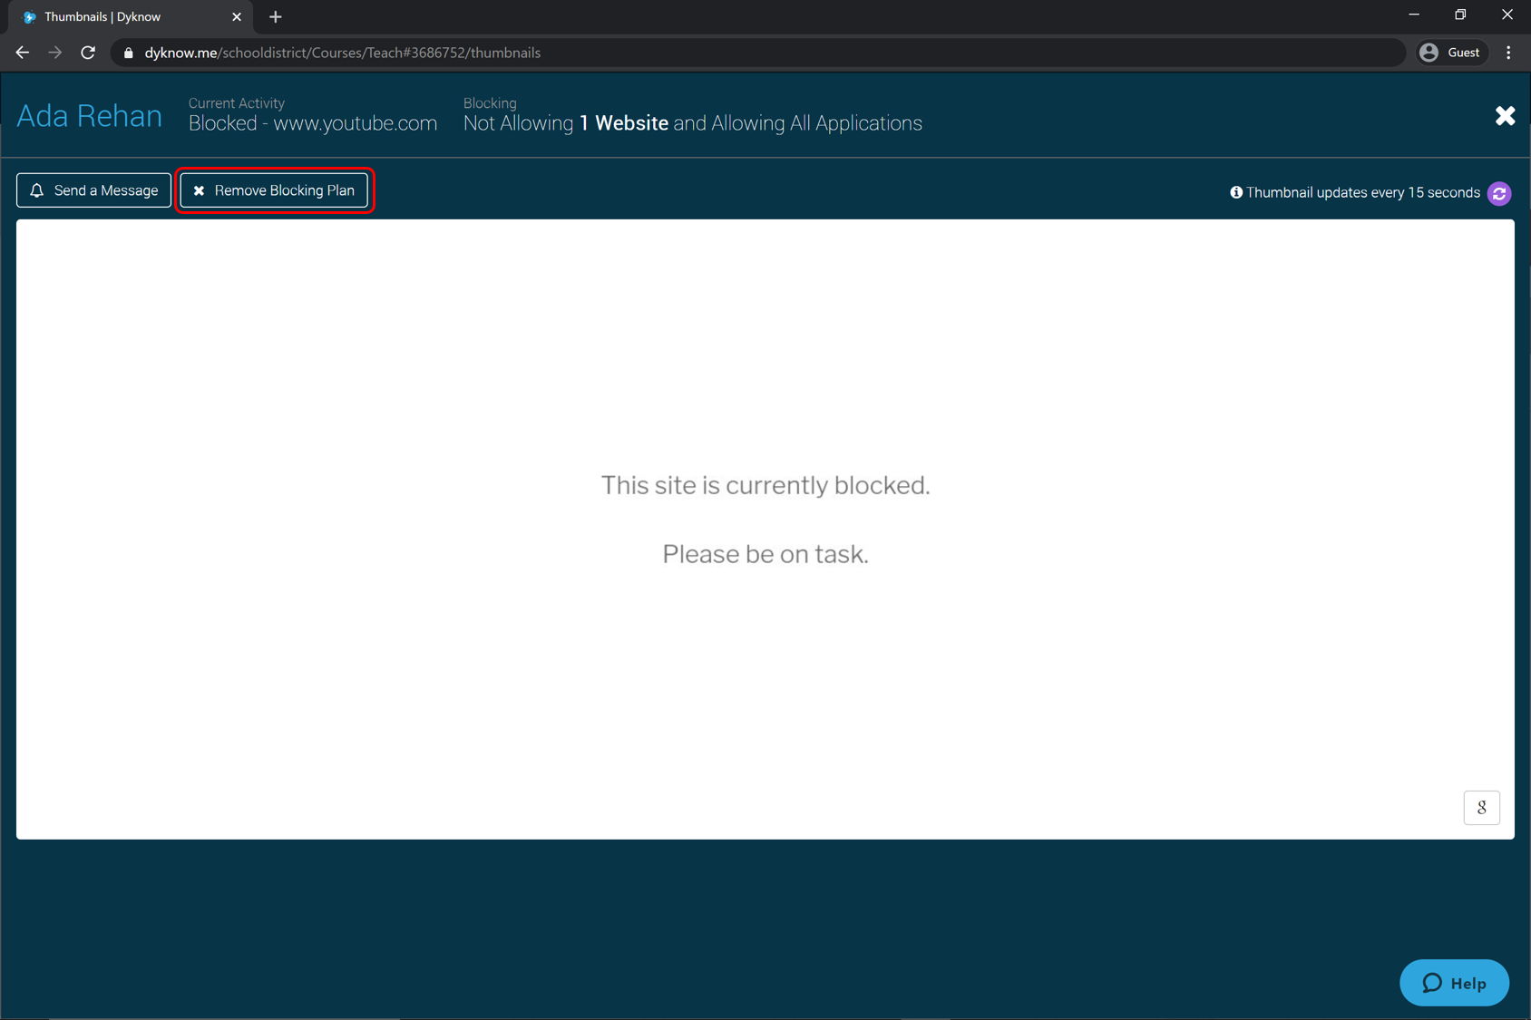Click the info icon beside Thumbnail updates

pos(1235,192)
